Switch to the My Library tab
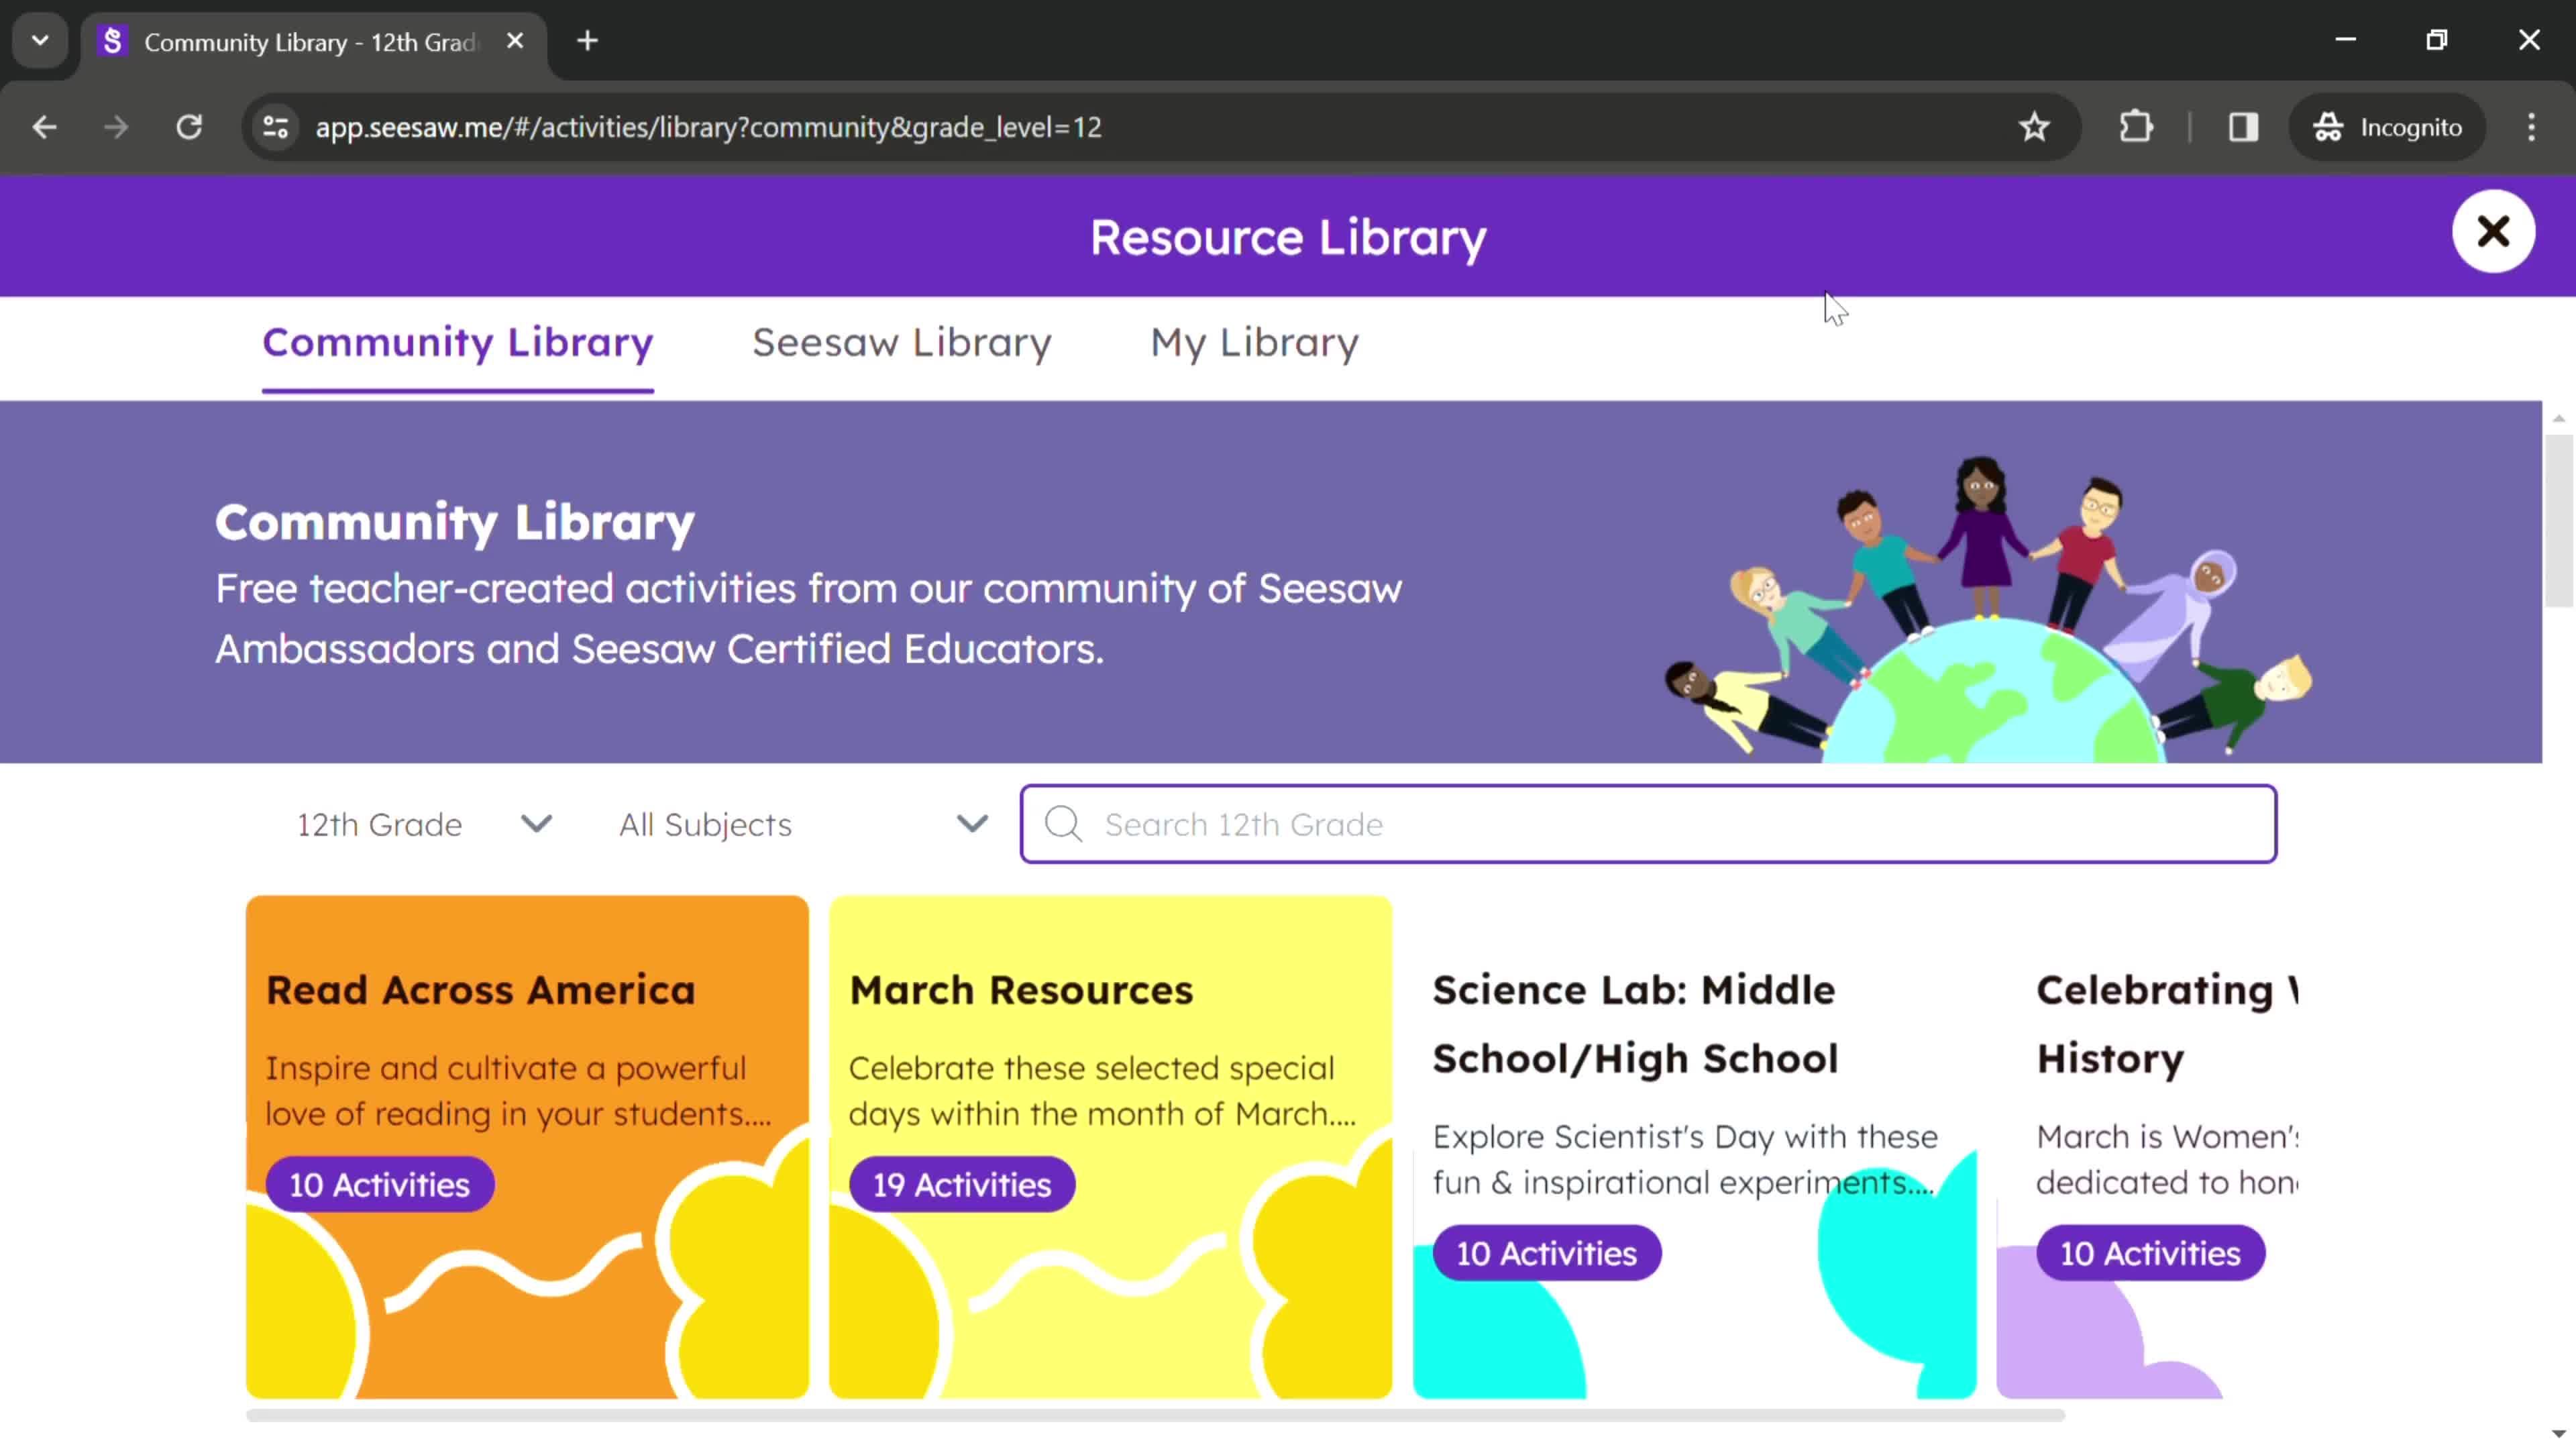 point(1252,341)
